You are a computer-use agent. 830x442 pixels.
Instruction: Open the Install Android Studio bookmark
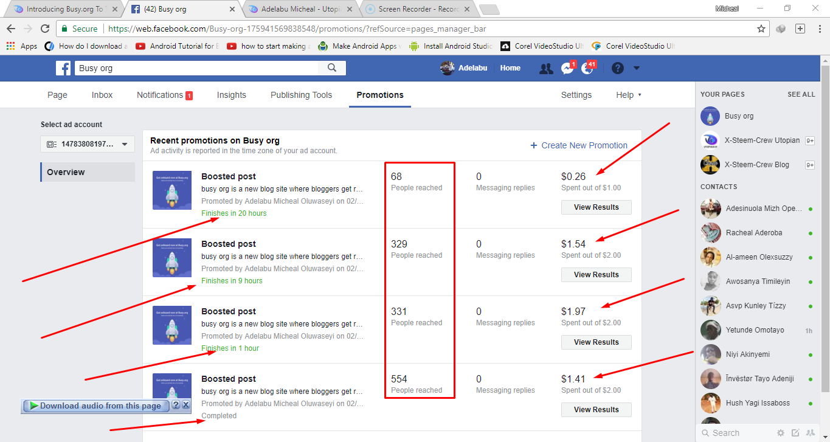click(451, 46)
